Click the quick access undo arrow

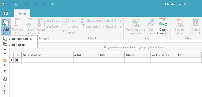point(27,4)
